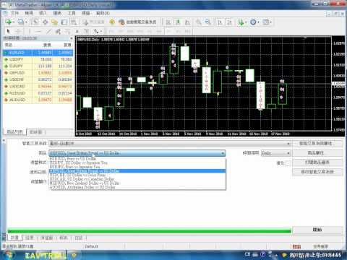This screenshot has height=260, width=347.
Task: Open the first menu bar item
Action: (14, 13)
